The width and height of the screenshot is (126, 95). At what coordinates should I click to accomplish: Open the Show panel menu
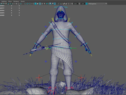click(x=10, y=1)
